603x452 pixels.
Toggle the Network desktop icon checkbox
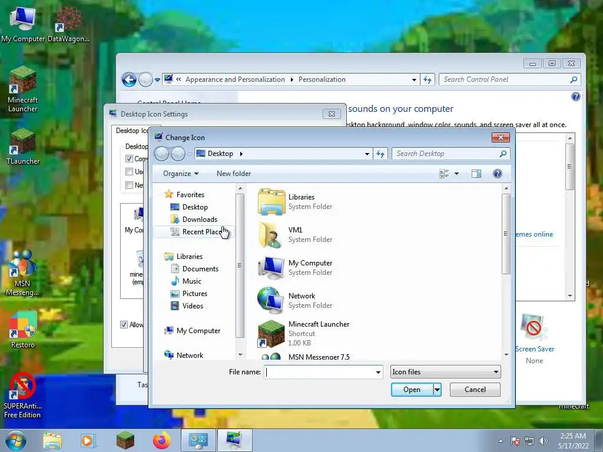(x=129, y=185)
